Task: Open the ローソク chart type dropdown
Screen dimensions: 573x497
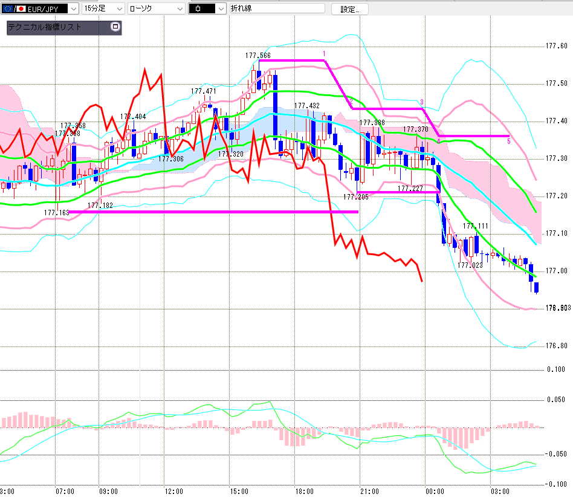Action: point(157,8)
